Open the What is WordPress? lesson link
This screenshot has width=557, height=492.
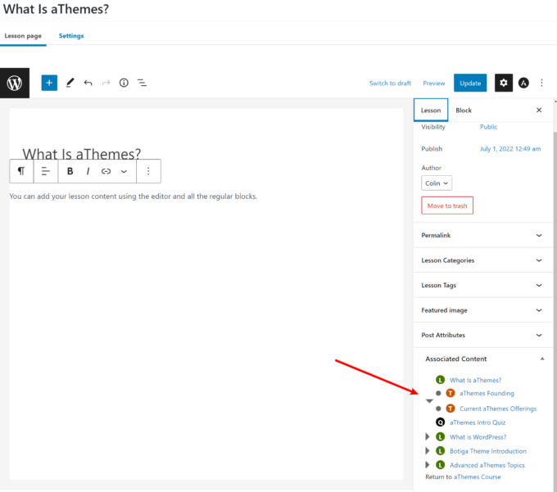tap(478, 437)
